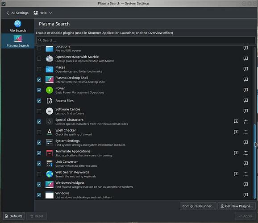Click the Recent Files plugin icon
258x223 pixels.
(x=50, y=101)
